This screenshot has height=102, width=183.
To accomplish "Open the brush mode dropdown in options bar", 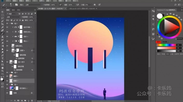I will point(33,5).
